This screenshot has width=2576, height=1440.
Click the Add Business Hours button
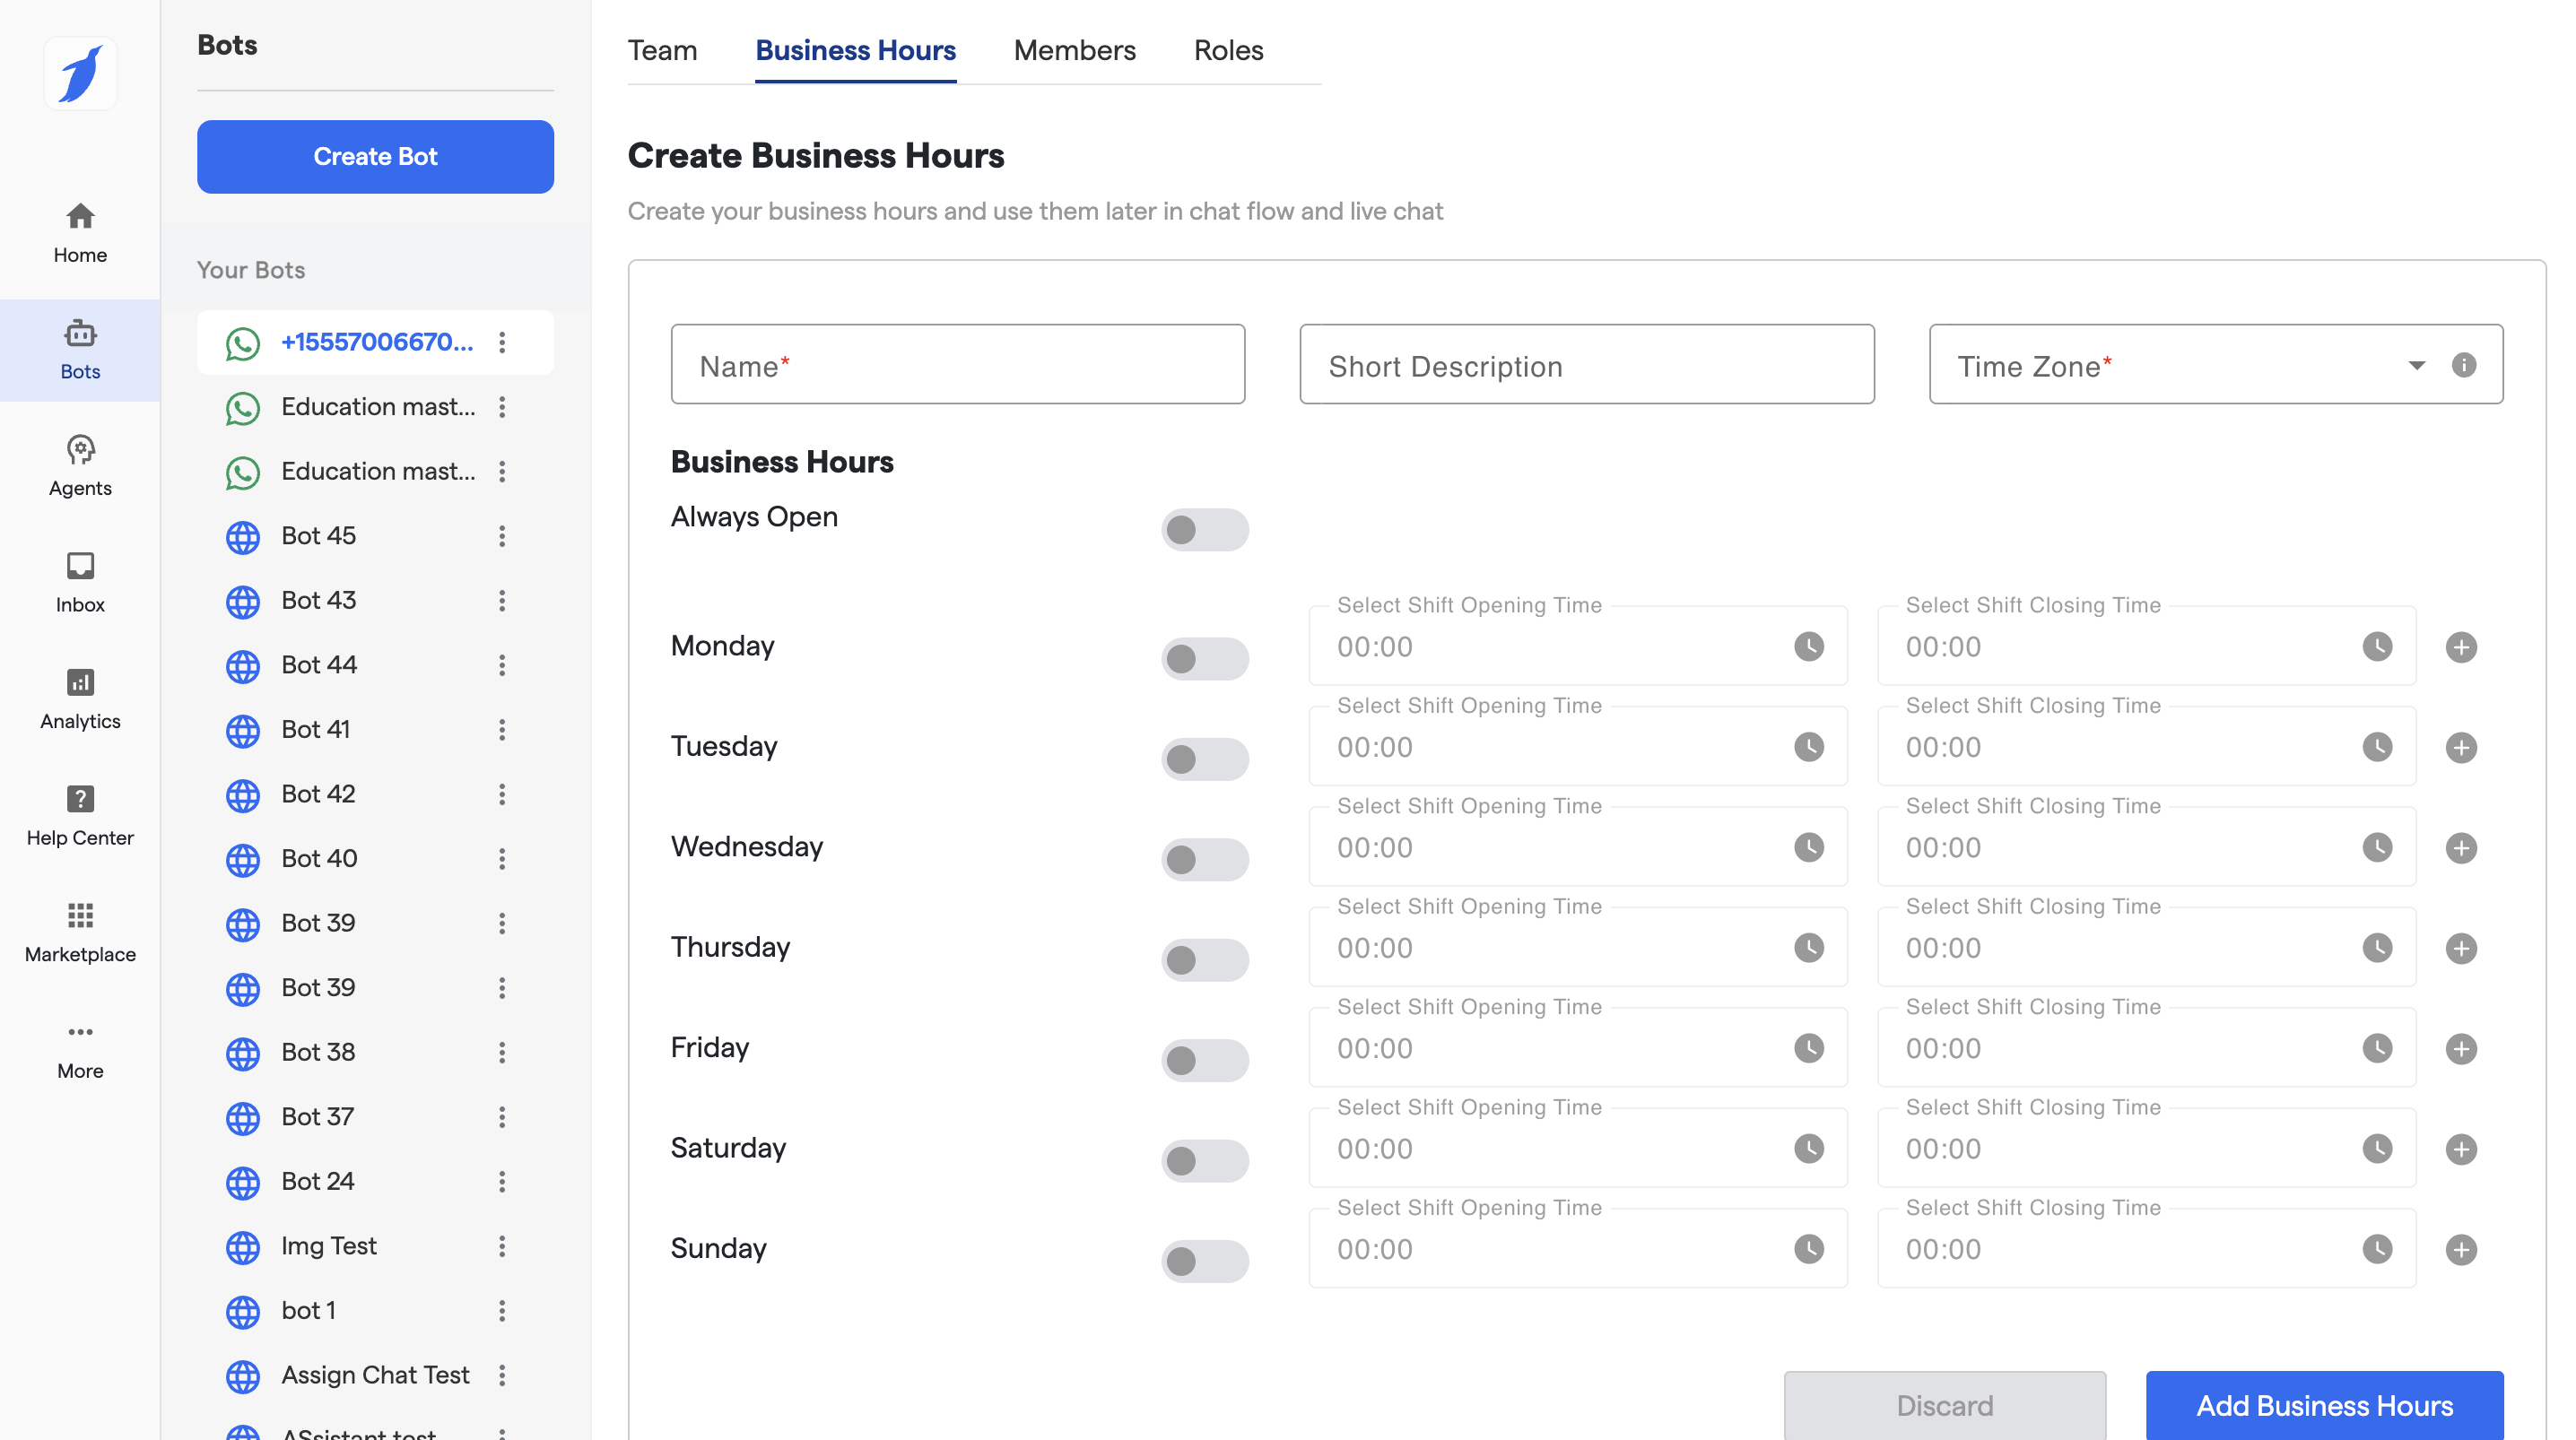pos(2324,1405)
